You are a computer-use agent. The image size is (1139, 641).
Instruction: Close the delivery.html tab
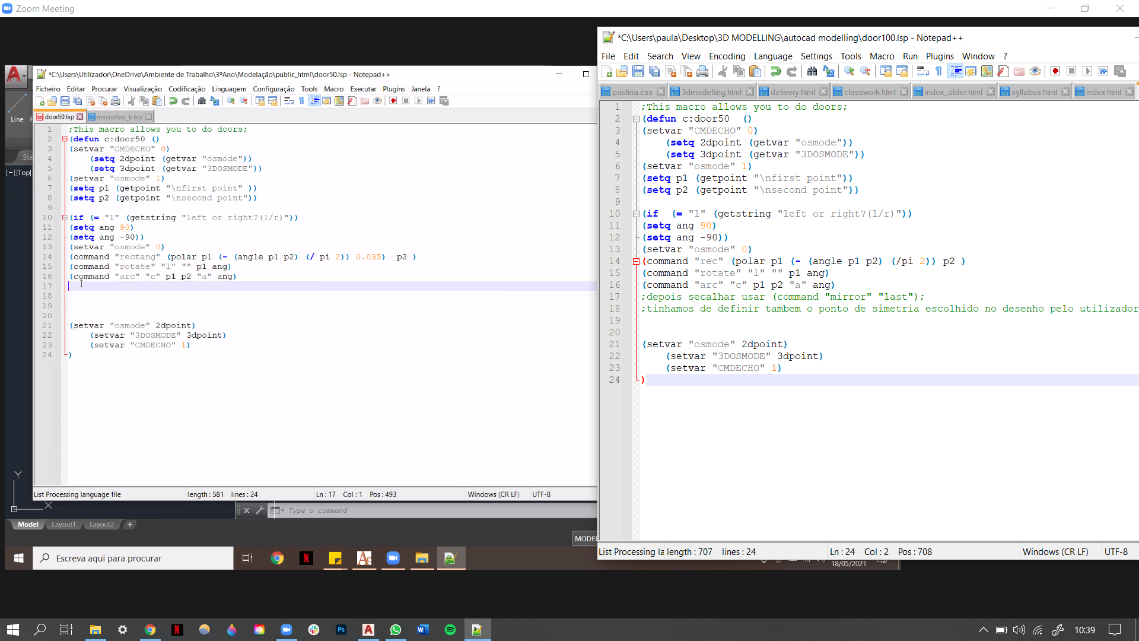pos(823,92)
